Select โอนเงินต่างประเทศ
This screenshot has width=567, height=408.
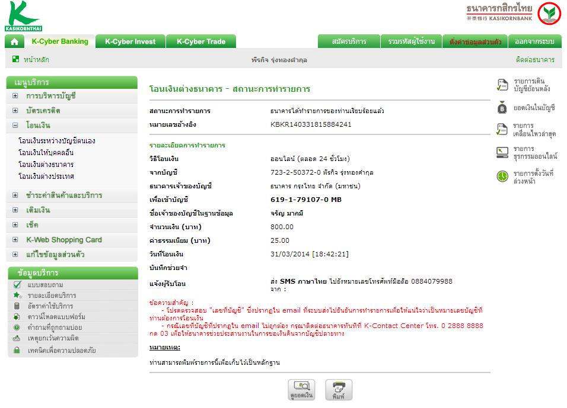tap(46, 176)
